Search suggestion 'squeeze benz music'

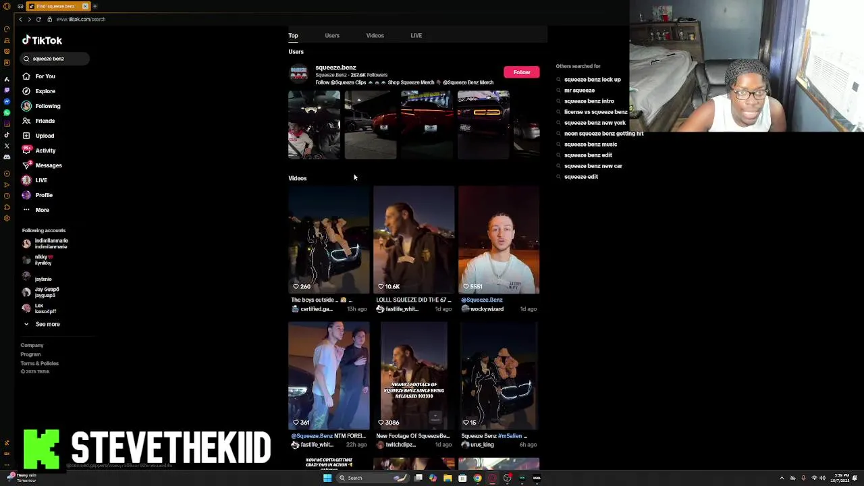tap(590, 144)
